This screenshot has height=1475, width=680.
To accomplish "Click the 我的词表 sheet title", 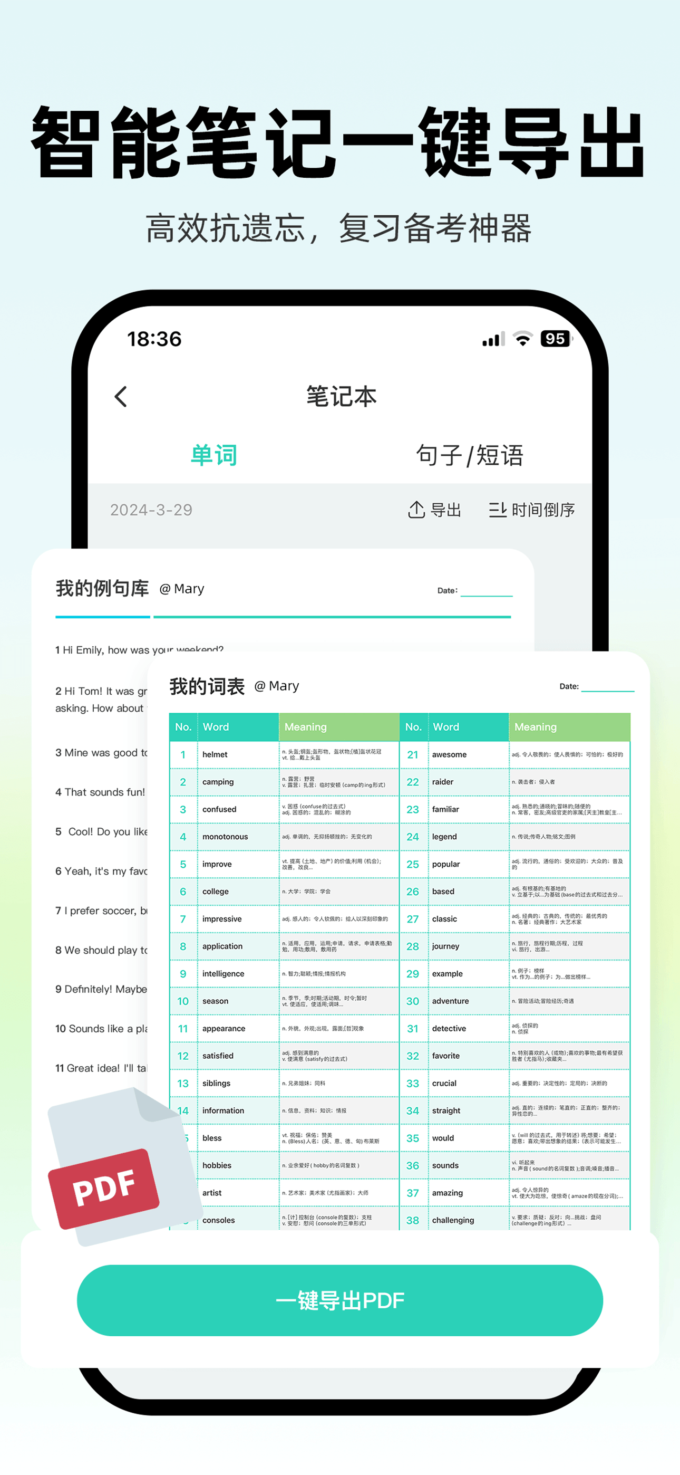I will point(207,686).
